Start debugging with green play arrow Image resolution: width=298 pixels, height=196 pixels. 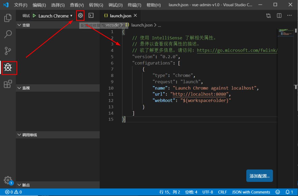pyautogui.click(x=34, y=16)
